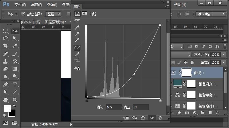Open the 帮助(H) menu

pos(180,5)
